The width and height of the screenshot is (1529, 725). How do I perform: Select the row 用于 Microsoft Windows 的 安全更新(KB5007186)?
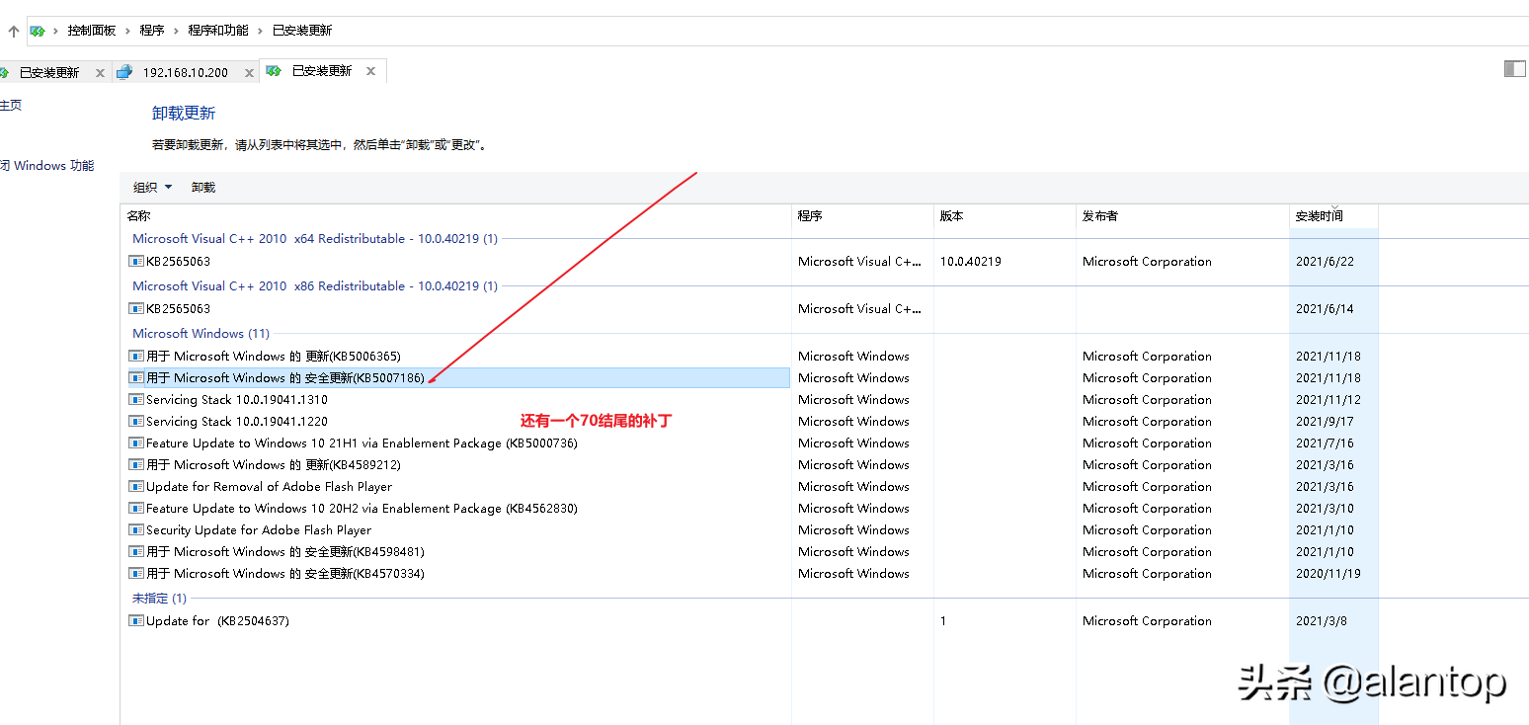tap(459, 378)
